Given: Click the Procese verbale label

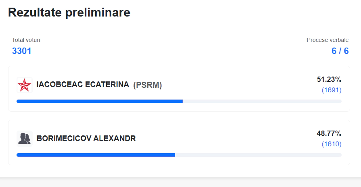Looking at the screenshot, I should (x=328, y=40).
